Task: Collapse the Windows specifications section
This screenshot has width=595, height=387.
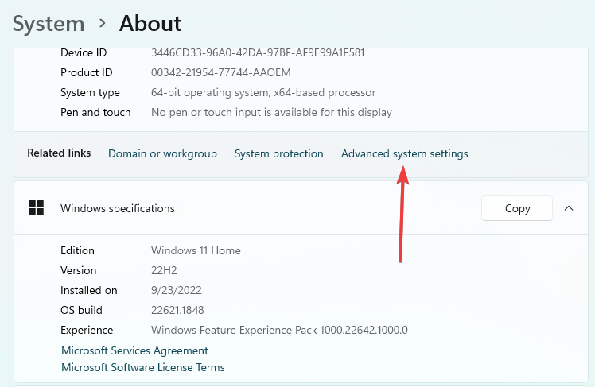Action: tap(569, 208)
